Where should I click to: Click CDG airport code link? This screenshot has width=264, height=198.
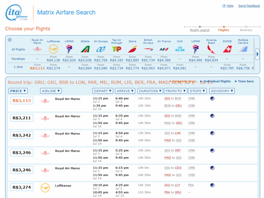click(178, 168)
